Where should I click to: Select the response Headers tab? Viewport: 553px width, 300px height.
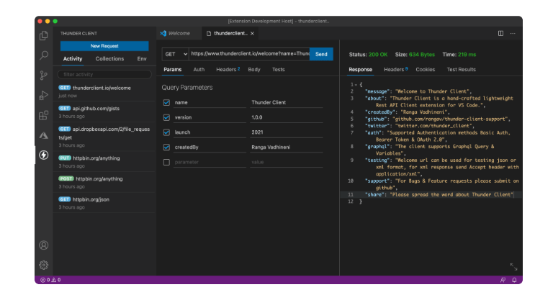[x=396, y=70]
